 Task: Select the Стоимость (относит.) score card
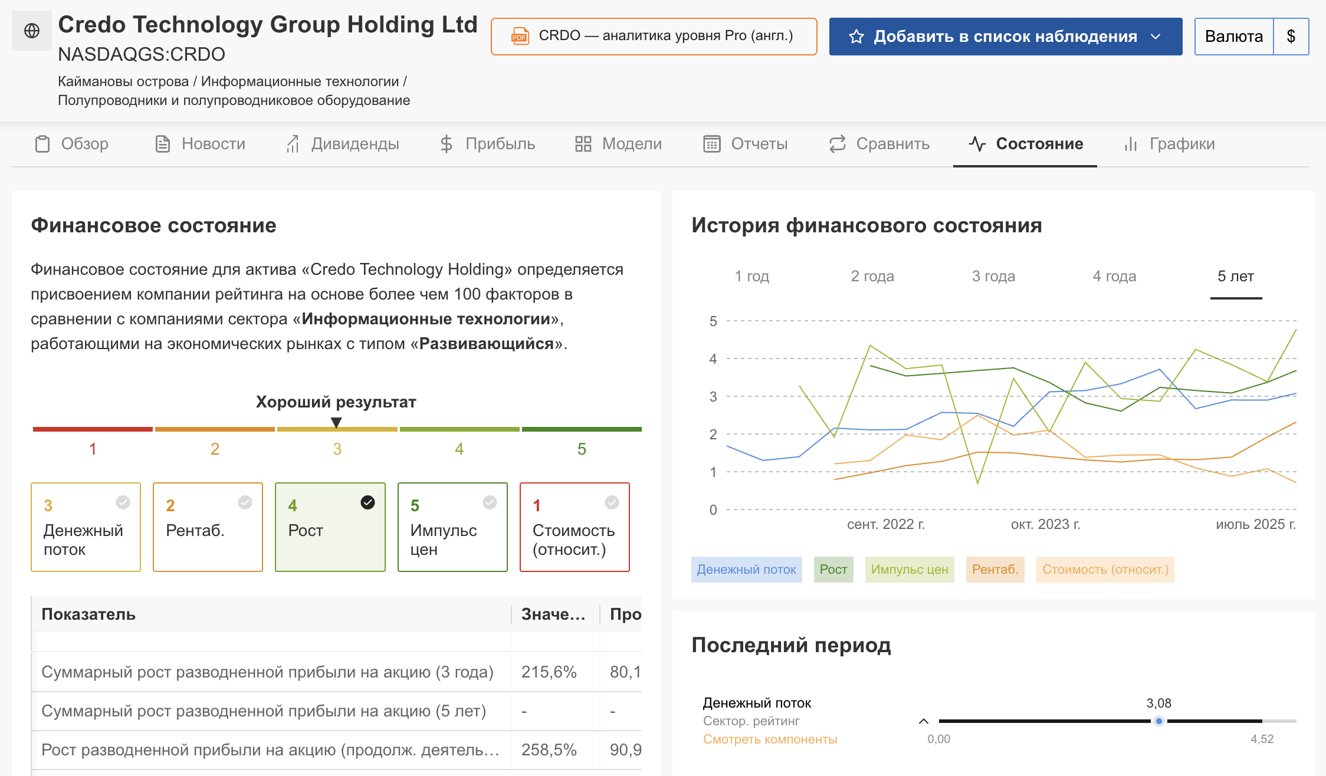[575, 527]
